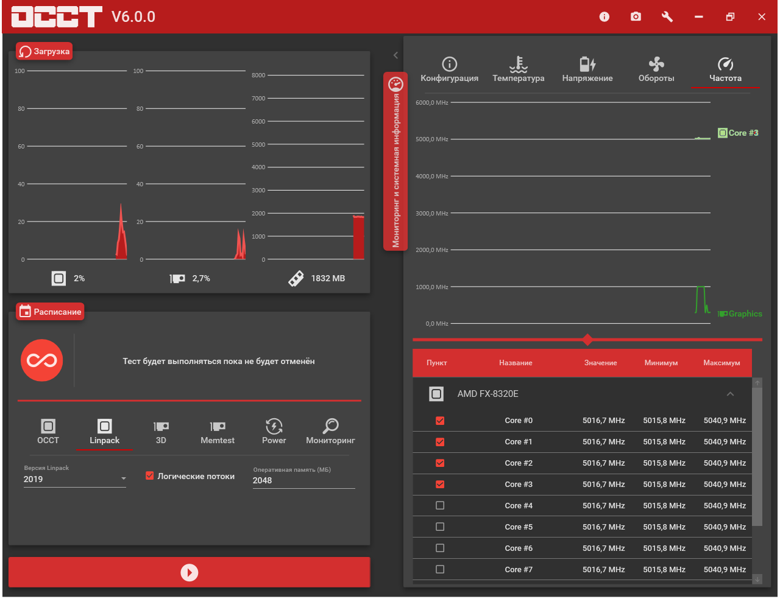Click the Максимум column header
This screenshot has width=780, height=599.
pos(721,363)
